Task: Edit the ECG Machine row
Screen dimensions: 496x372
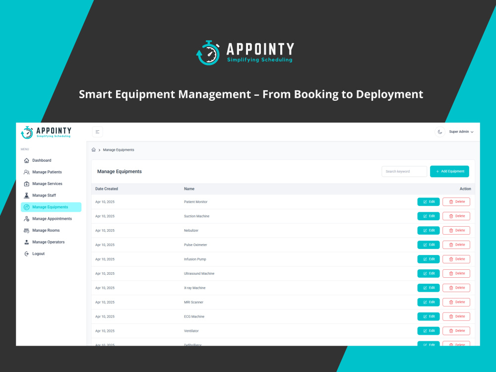Action: [429, 316]
